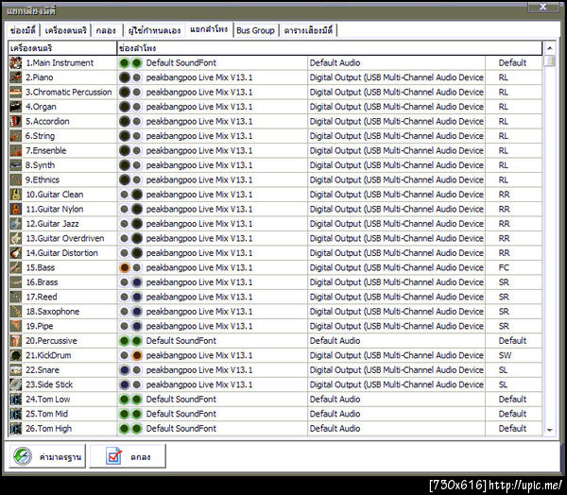Select the 26.Tom High row name
The image size is (567, 495).
point(48,429)
